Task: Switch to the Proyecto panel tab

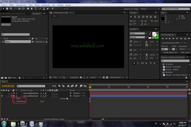Action: click(x=36, y=14)
